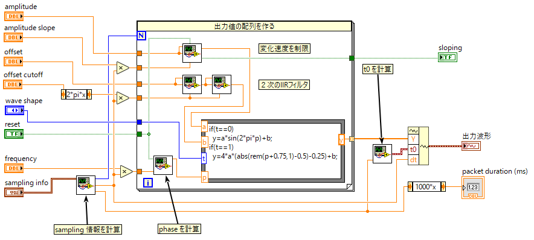Screen dimensions: 534x240
Task: Click the For Loop N count terminal
Action: pos(141,36)
